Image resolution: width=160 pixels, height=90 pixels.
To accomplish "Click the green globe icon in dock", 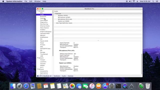I will [141, 86].
